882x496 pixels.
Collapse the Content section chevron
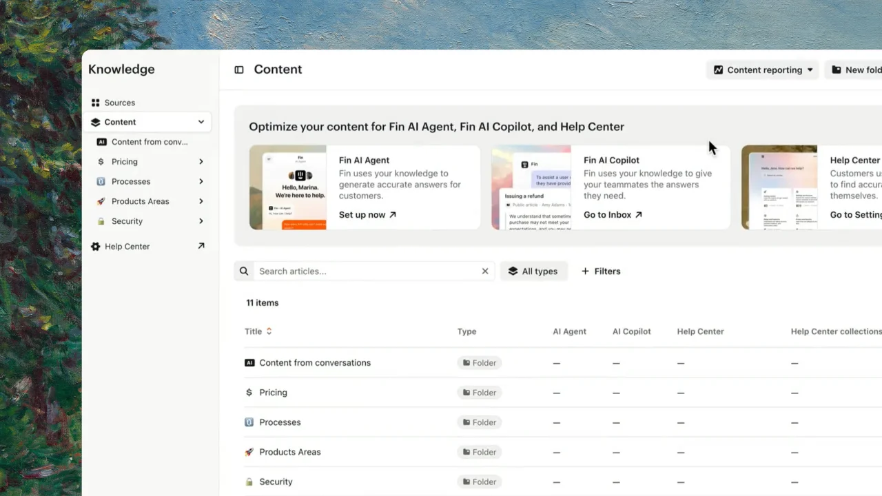[x=201, y=122]
